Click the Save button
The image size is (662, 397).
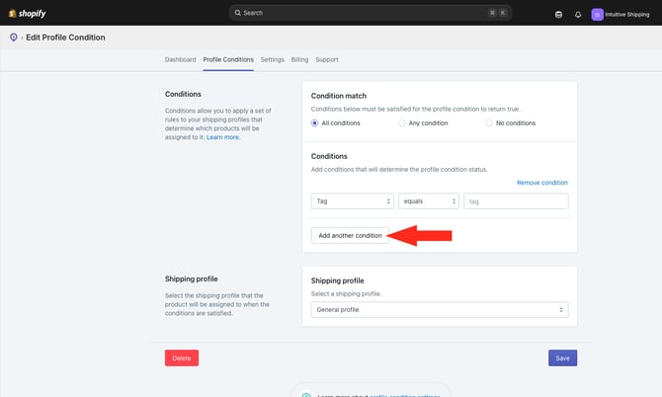pos(562,357)
